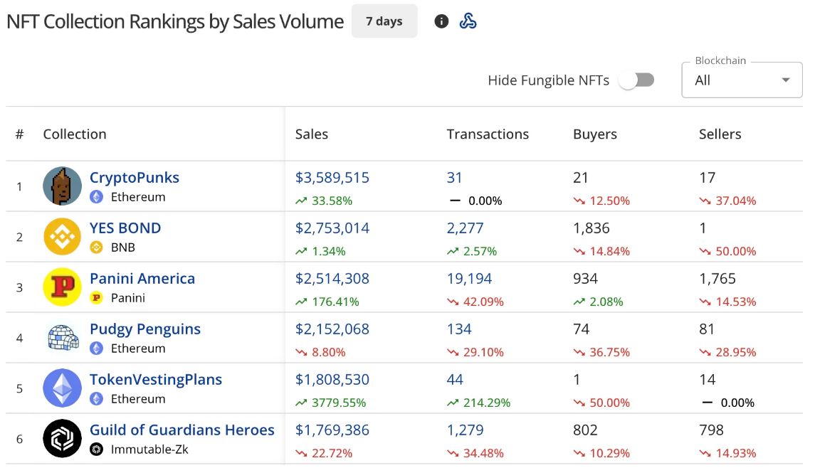Open the CryptoPunks collection link

click(135, 178)
